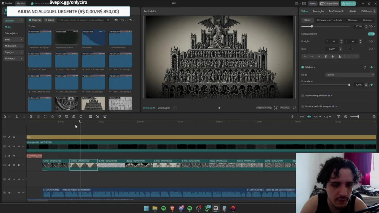Hide the text track with eye icon
Viewport: 379px width, 213px height.
click(14, 156)
